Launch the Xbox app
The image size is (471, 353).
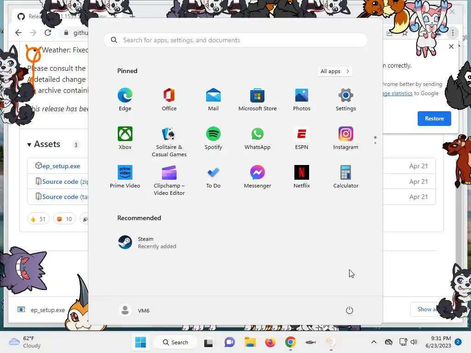click(125, 138)
